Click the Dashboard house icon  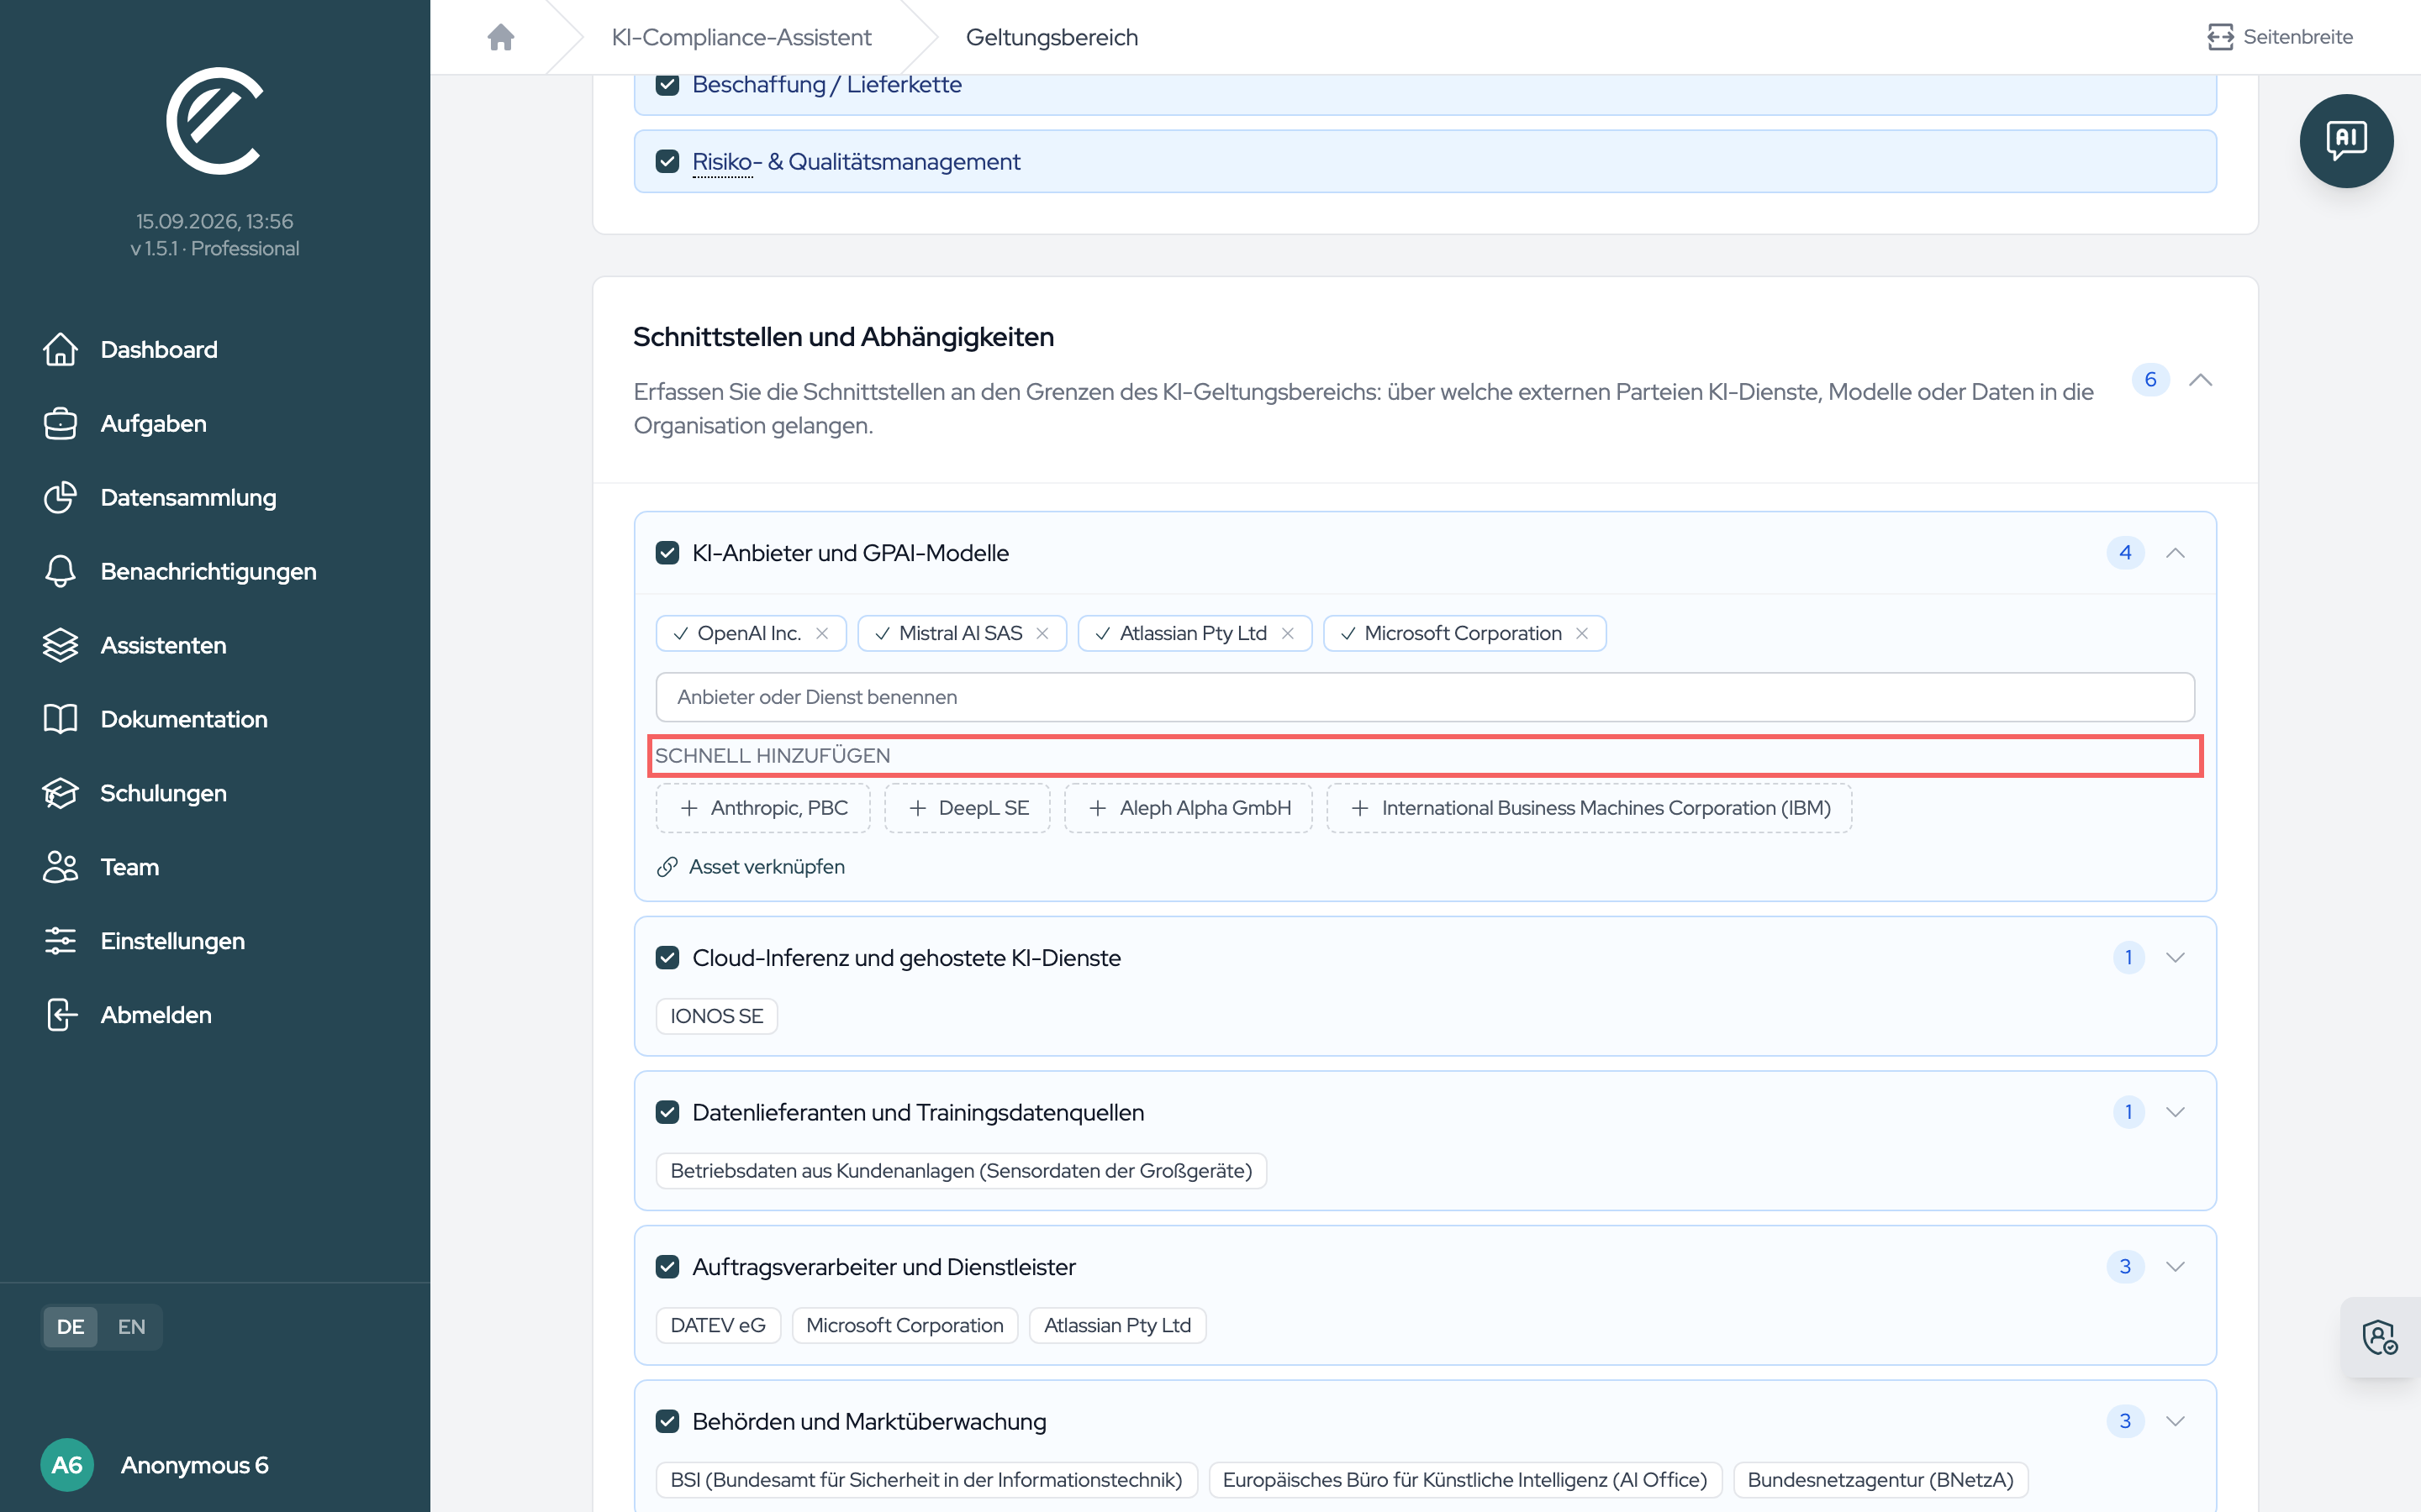click(x=60, y=349)
